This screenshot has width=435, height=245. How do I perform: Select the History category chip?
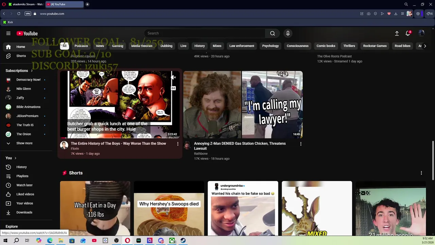[x=199, y=46]
